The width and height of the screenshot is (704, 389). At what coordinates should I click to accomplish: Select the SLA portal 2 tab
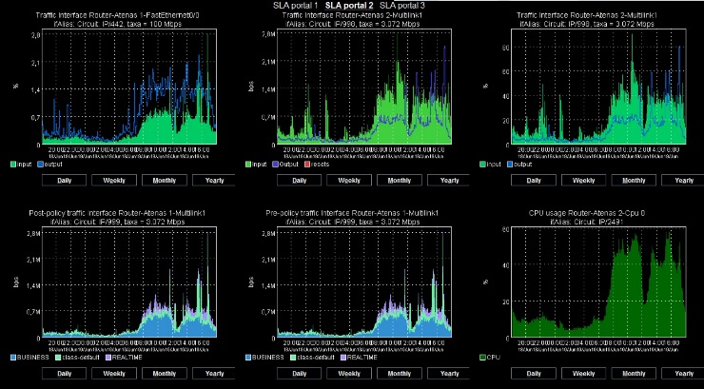click(349, 6)
